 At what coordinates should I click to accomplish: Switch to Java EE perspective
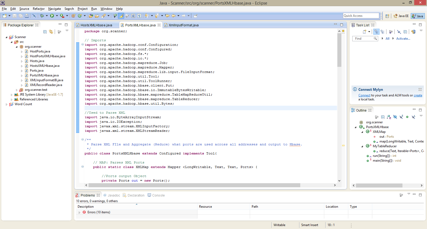coord(401,16)
